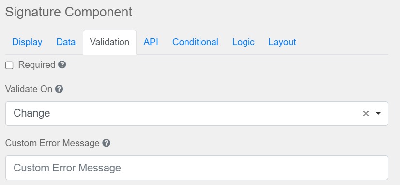The image size is (400, 185).
Task: Click the selected 'Change' value text
Action: (x=31, y=113)
